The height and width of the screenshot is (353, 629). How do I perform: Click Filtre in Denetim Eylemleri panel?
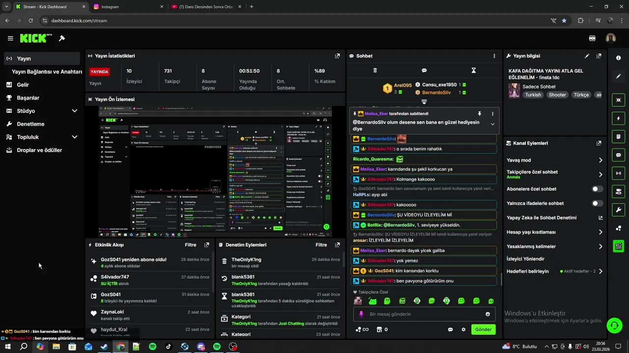click(x=321, y=245)
